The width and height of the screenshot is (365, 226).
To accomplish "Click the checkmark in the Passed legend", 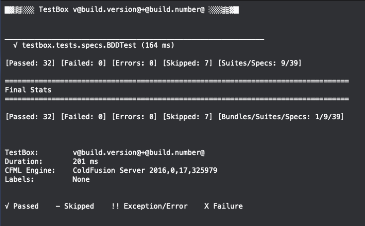I will [7, 206].
